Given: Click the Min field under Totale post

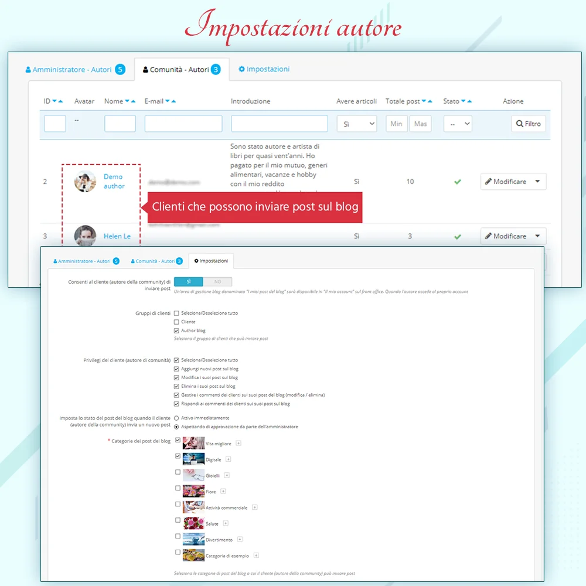Looking at the screenshot, I should pyautogui.click(x=396, y=124).
